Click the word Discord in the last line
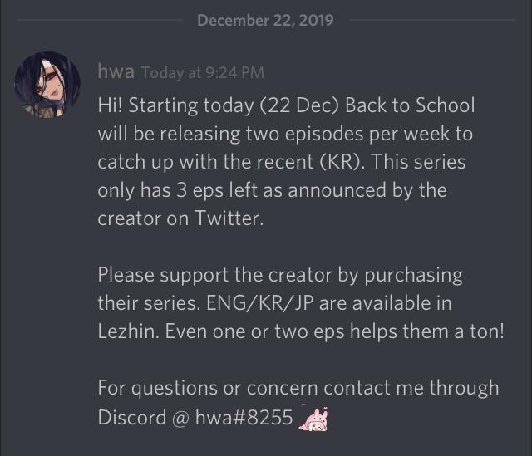532x456 pixels. pyautogui.click(x=132, y=417)
